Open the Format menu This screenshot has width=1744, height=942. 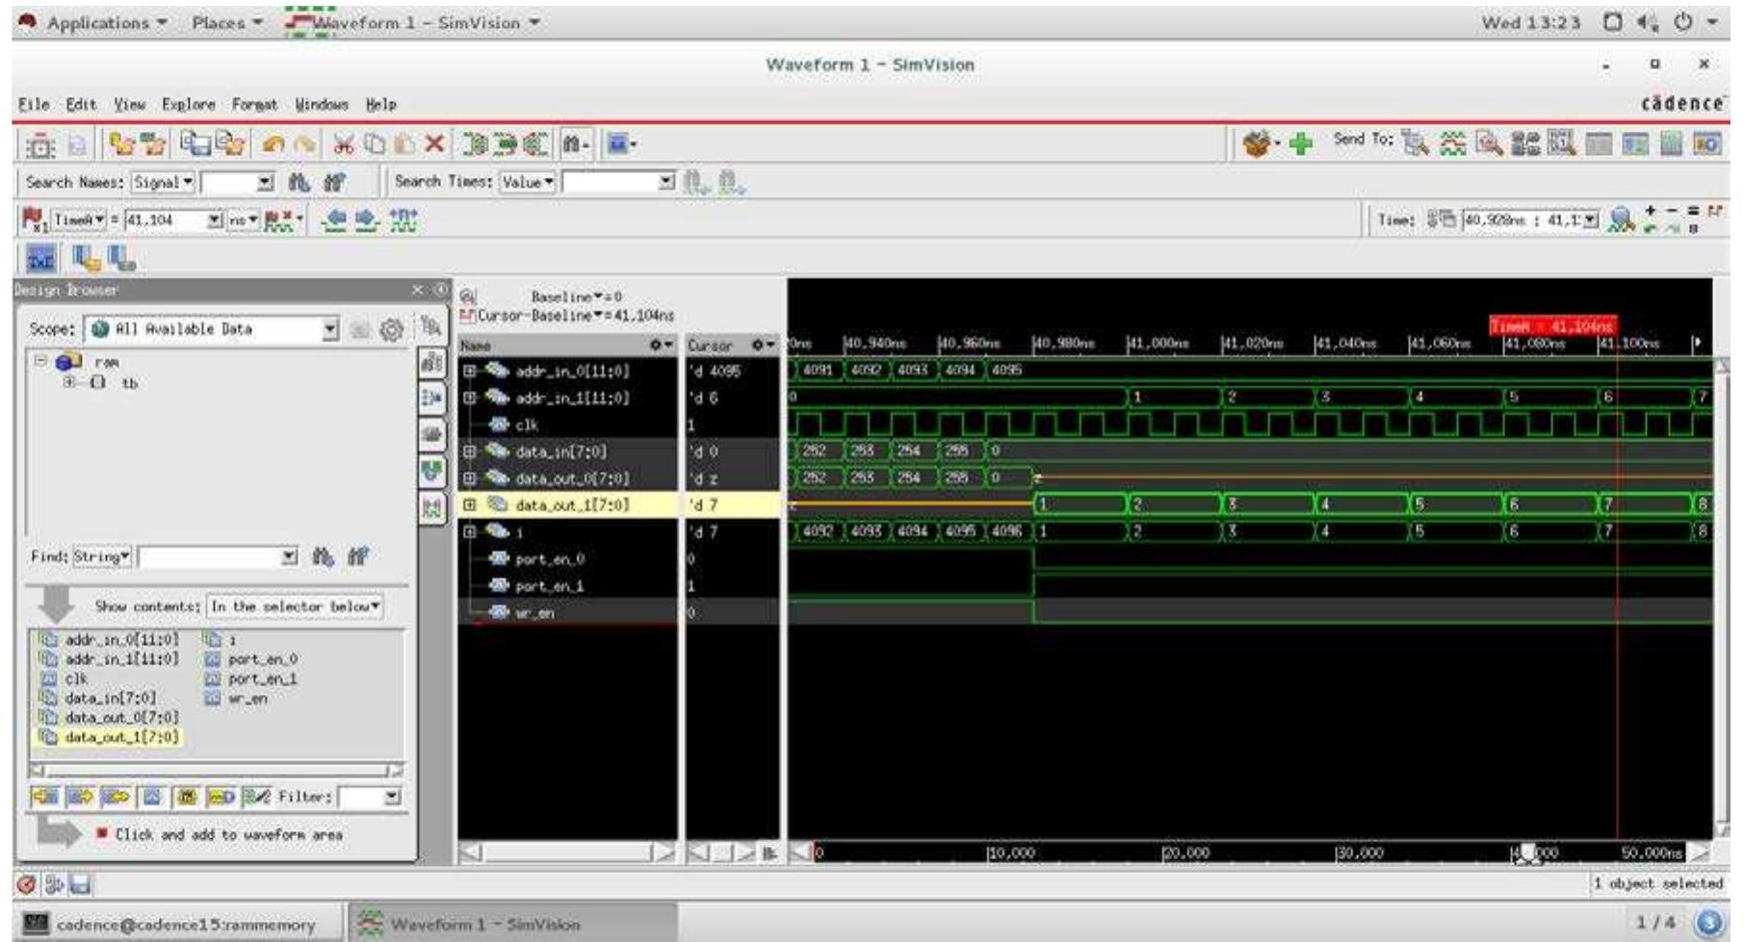tap(254, 104)
